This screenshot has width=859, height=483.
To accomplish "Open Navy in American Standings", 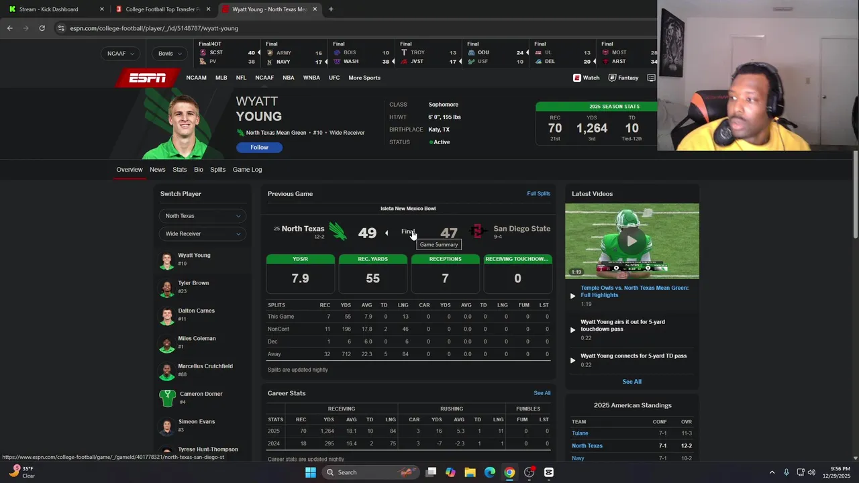I will coord(578,459).
